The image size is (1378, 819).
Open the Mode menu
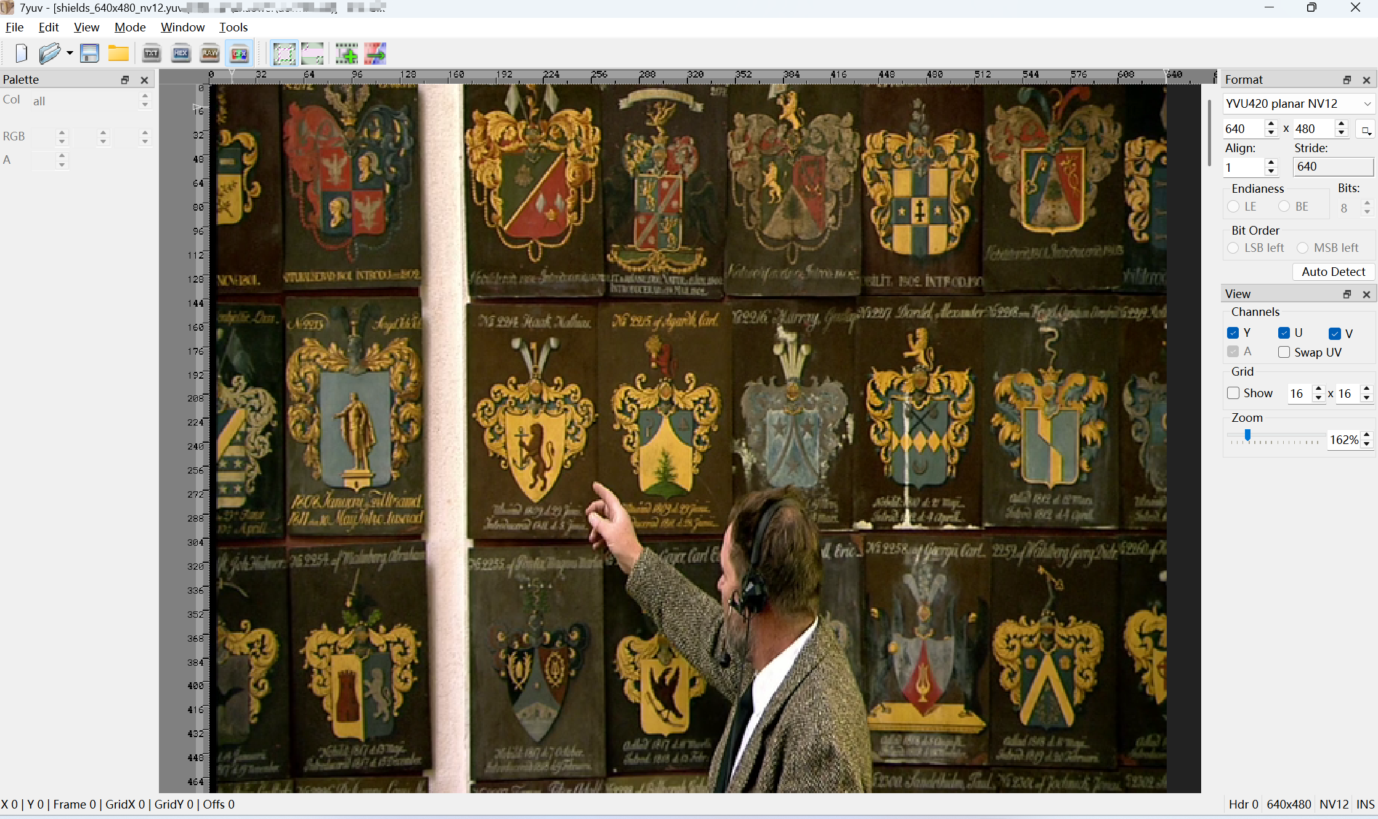130,27
